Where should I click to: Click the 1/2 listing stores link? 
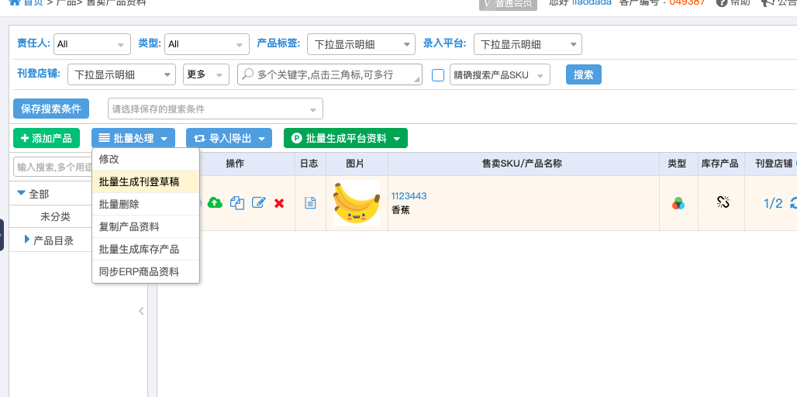[x=773, y=204]
